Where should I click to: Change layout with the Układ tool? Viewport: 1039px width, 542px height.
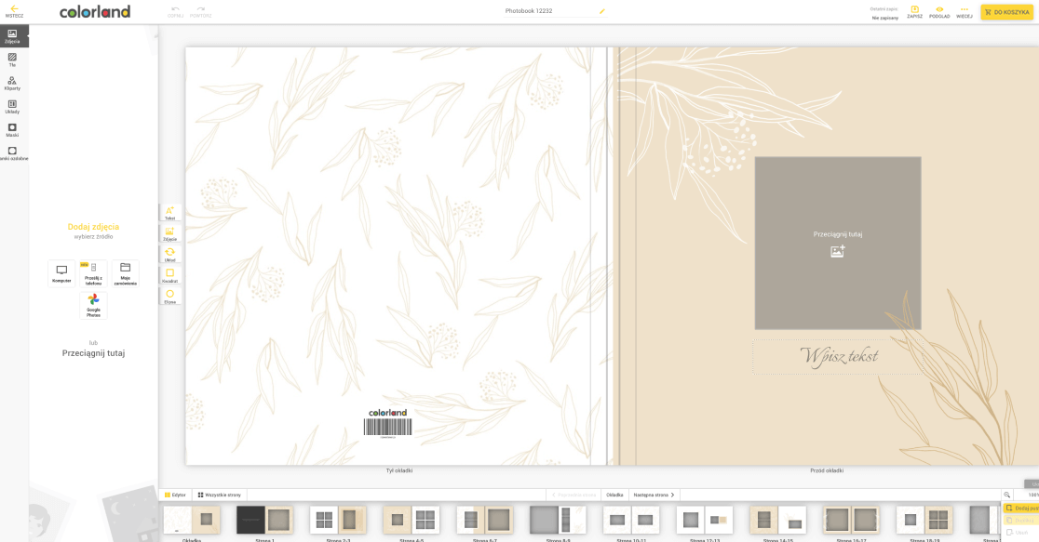click(x=169, y=255)
